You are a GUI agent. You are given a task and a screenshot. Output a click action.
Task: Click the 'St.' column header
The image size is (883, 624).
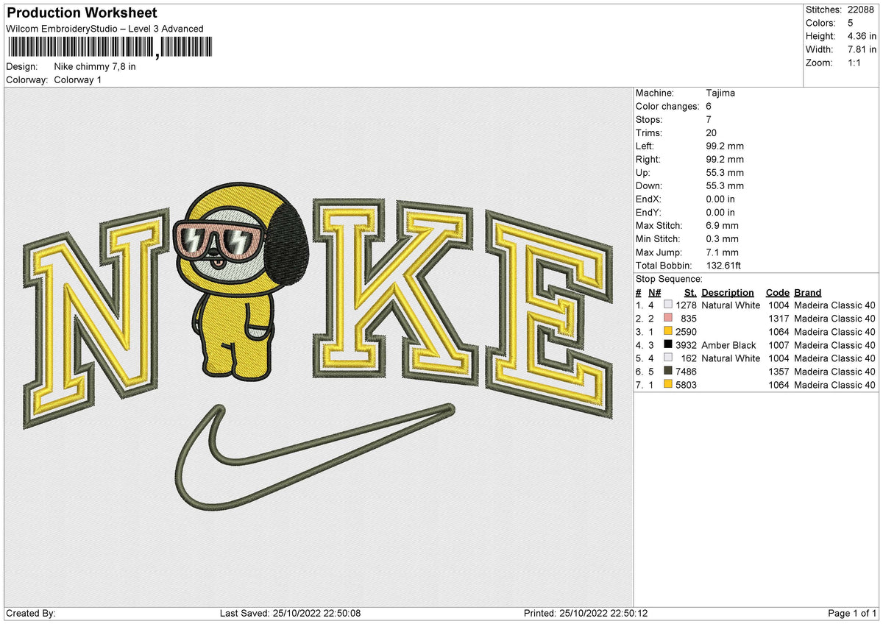[690, 292]
